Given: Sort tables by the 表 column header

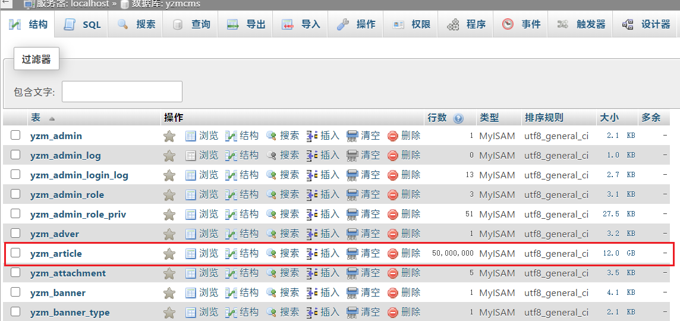Looking at the screenshot, I should (x=36, y=118).
